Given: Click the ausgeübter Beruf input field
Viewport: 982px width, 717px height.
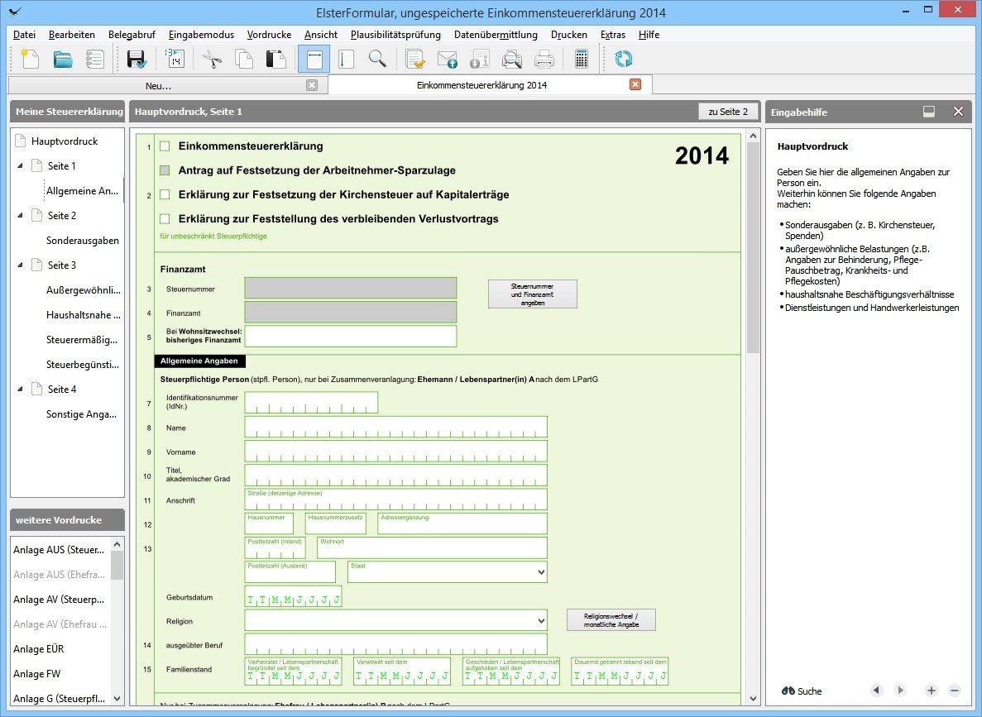Looking at the screenshot, I should coord(395,643).
